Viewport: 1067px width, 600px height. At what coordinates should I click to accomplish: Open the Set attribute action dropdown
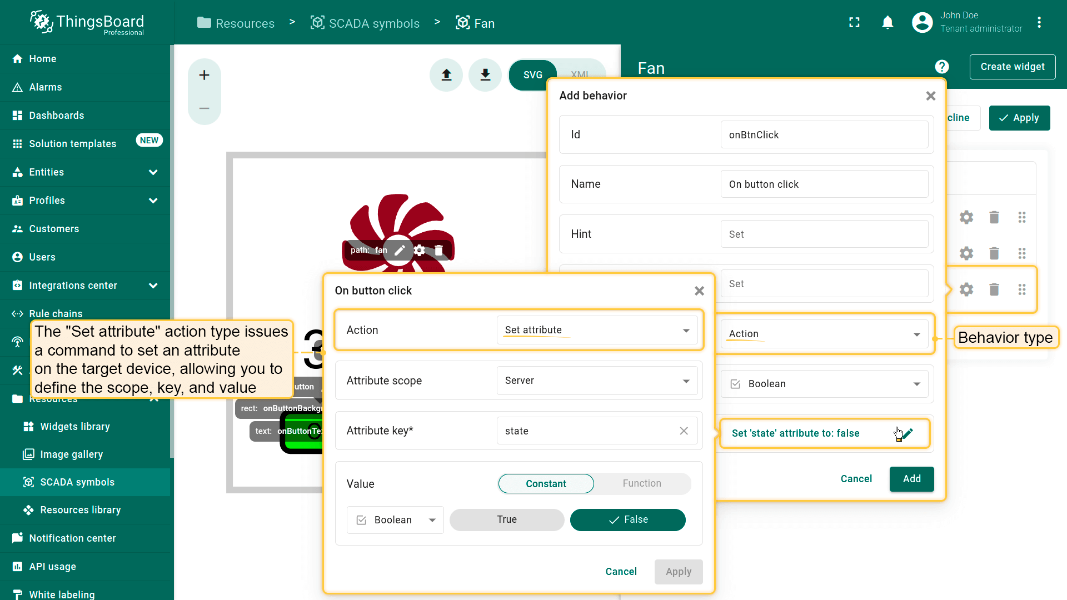[x=597, y=330]
